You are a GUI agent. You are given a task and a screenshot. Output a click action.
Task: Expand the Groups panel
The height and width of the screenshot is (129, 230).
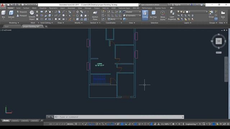pos(213,23)
